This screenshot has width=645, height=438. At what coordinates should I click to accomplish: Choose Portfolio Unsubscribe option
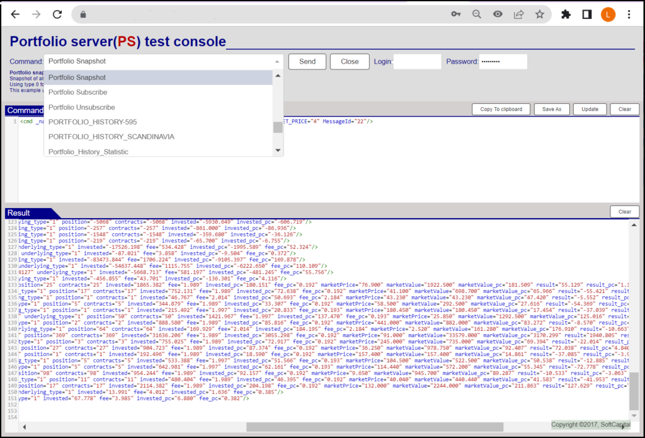pos(158,107)
